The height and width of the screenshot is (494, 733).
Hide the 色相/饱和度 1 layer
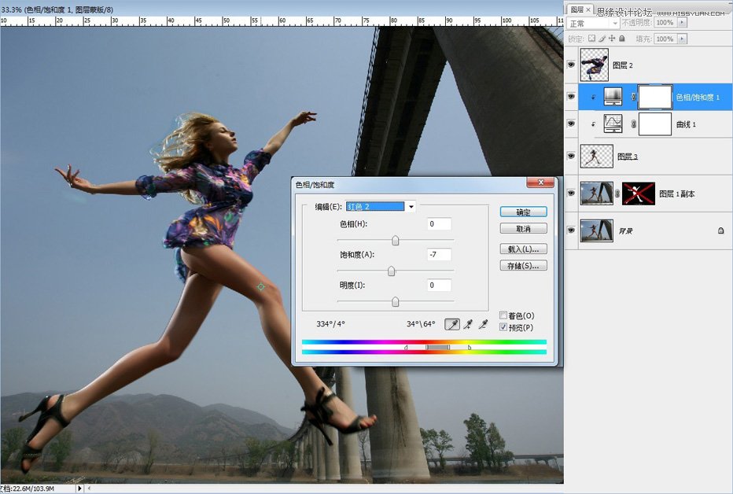pos(571,97)
